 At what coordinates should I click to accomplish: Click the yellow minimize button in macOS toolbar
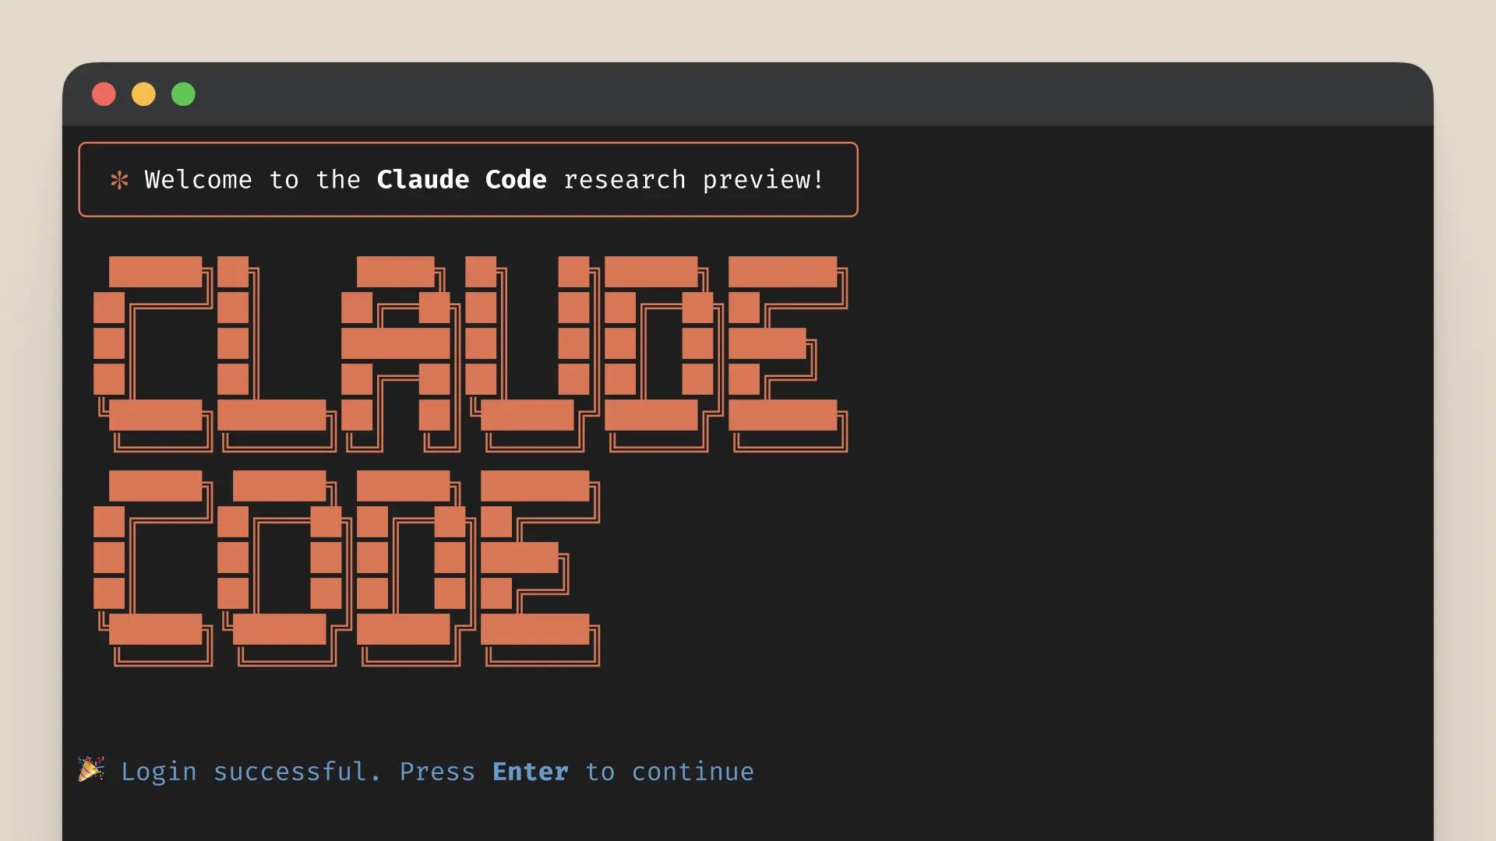[144, 94]
